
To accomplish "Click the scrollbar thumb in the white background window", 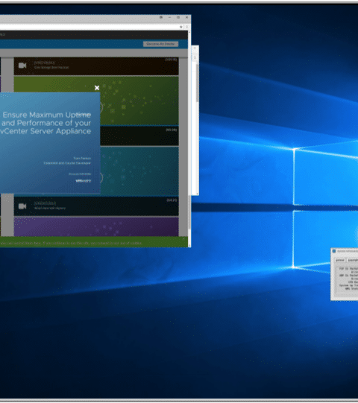I will (x=198, y=82).
